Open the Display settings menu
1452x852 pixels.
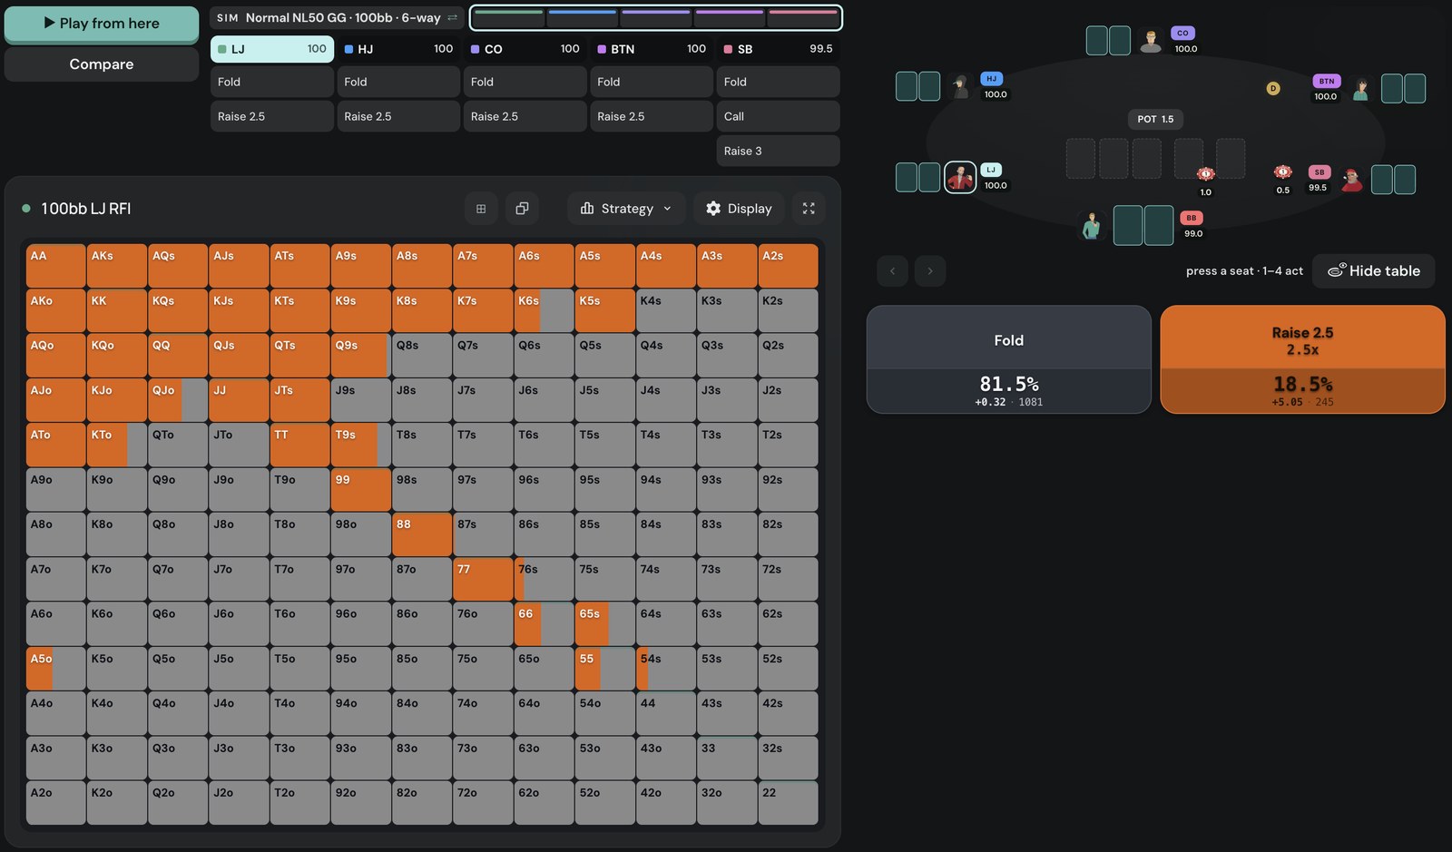[739, 209]
